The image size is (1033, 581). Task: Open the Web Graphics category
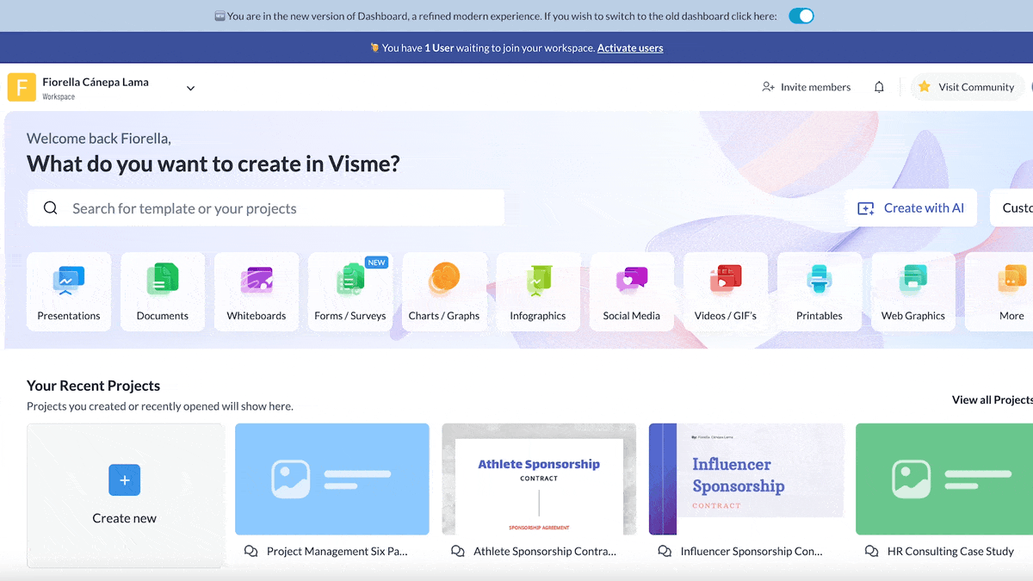click(x=913, y=292)
